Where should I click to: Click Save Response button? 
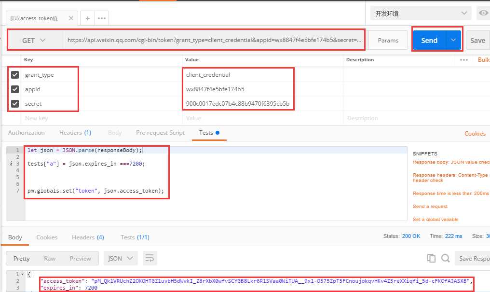click(x=472, y=258)
